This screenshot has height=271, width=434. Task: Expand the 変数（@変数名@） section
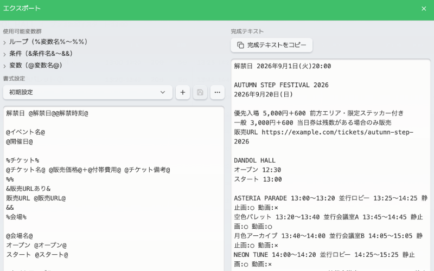(x=33, y=66)
